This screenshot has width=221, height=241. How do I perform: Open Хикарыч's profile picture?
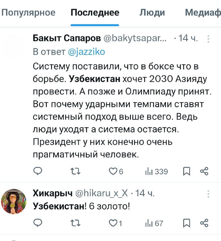coord(14,202)
